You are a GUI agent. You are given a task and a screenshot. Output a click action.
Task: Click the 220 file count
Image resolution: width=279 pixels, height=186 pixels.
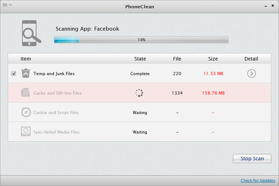(177, 74)
